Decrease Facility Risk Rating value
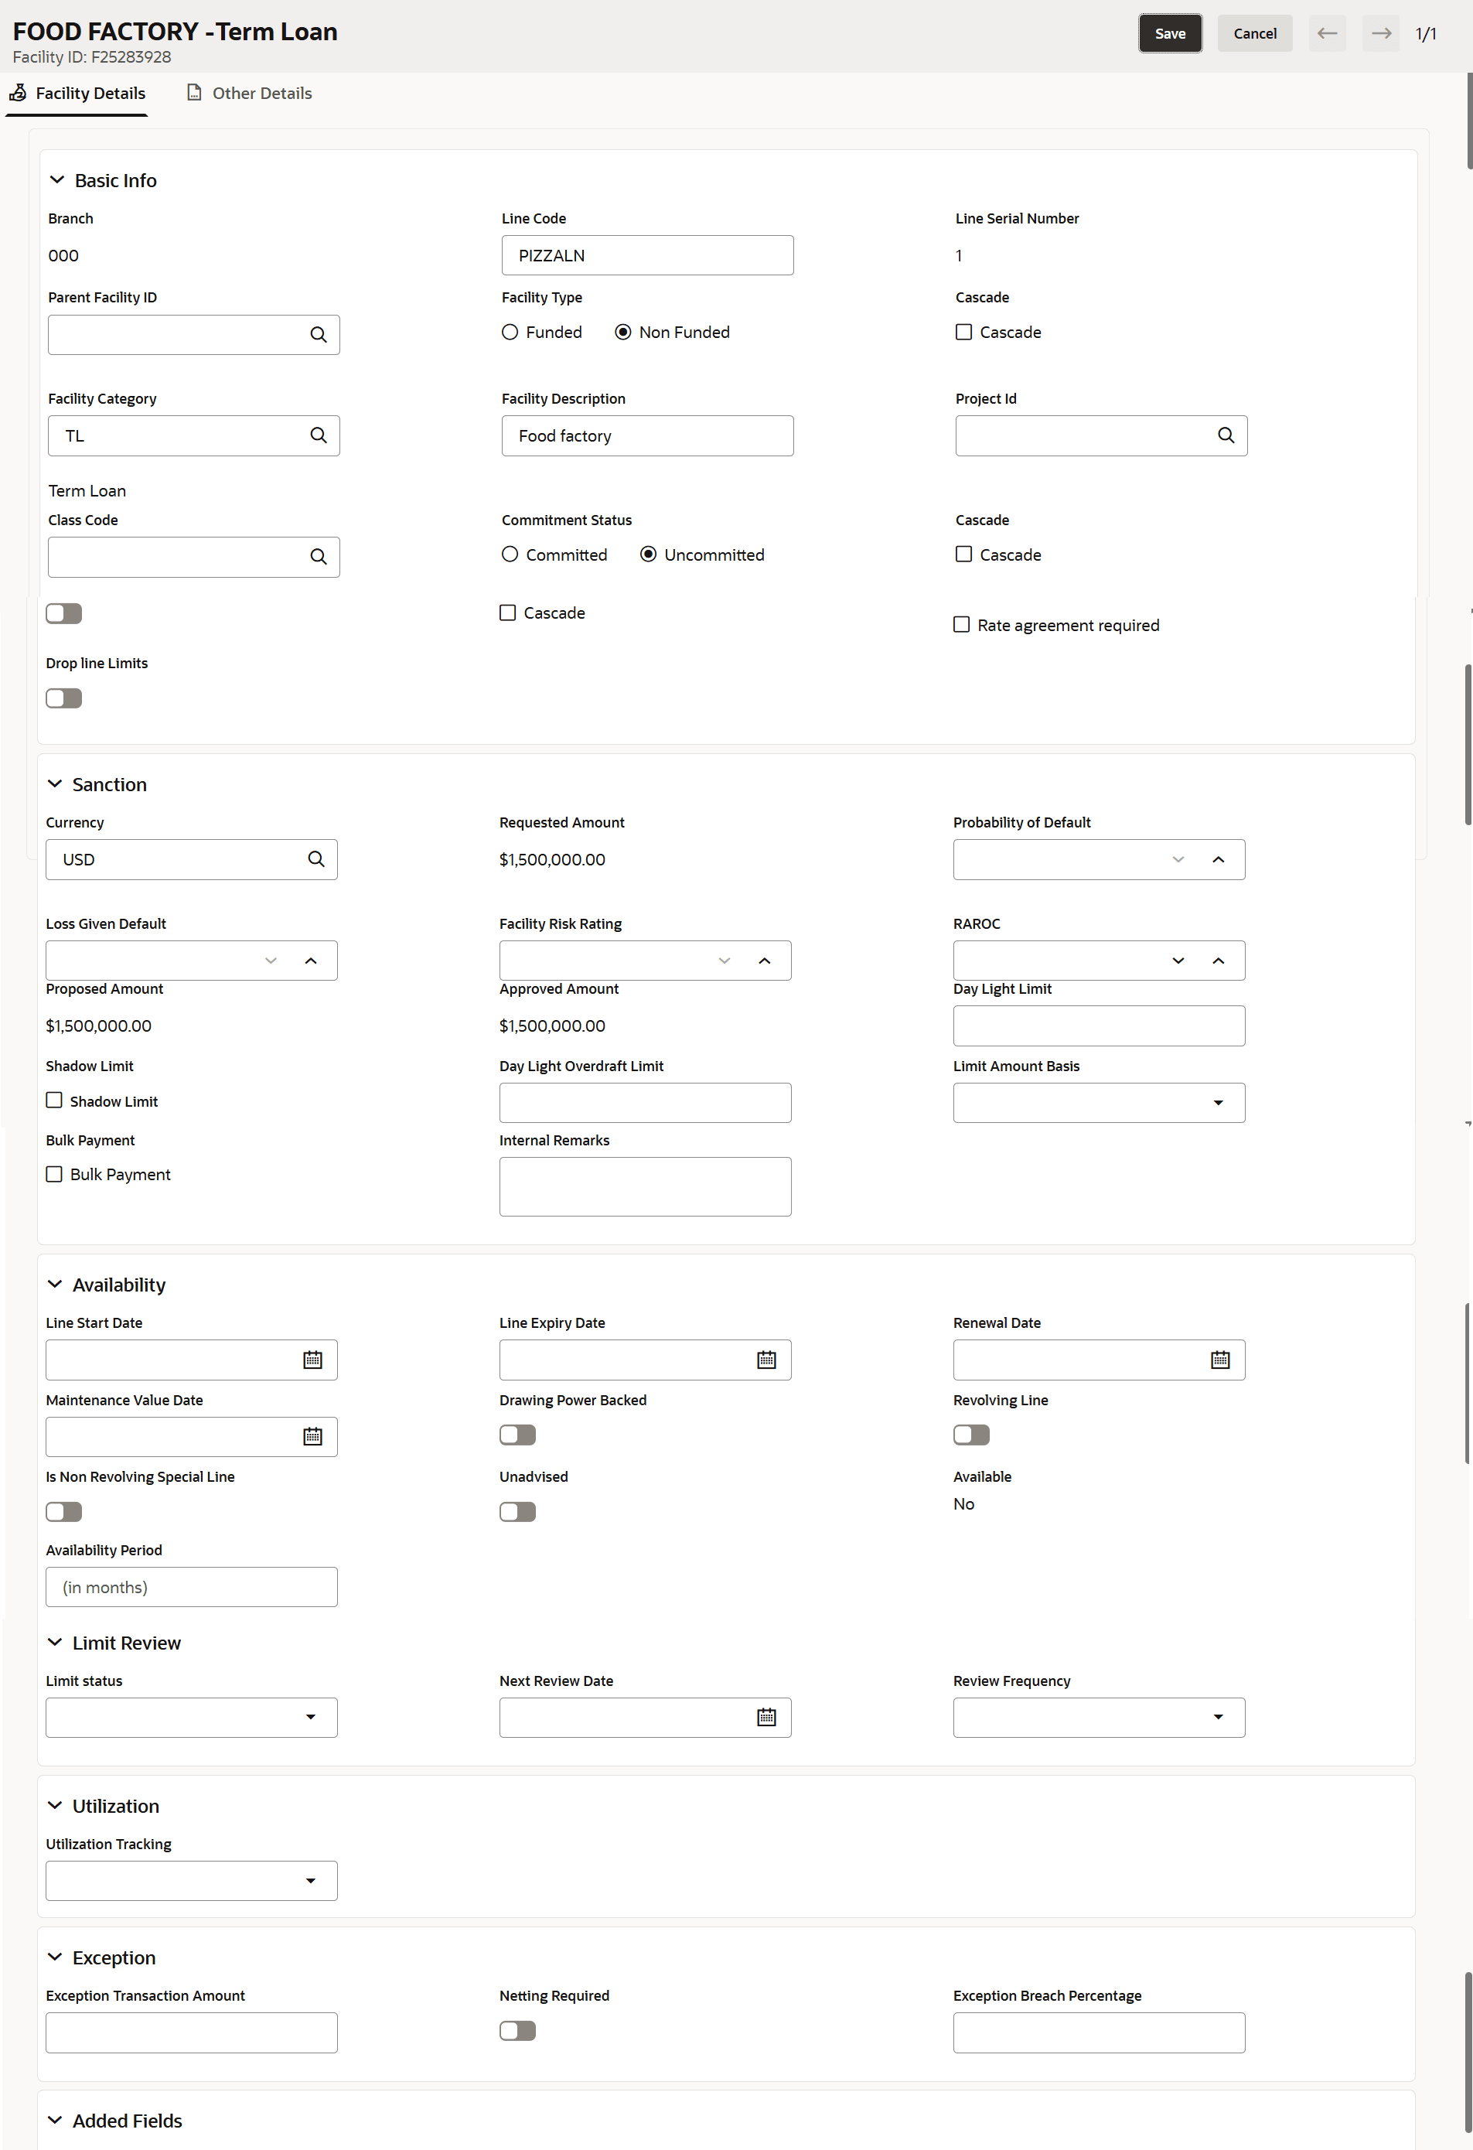The height and width of the screenshot is (2150, 1473). (x=724, y=961)
